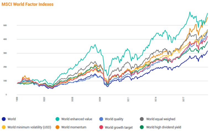Click the 500 value on the y-axis
The image size is (209, 131).
(12, 26)
